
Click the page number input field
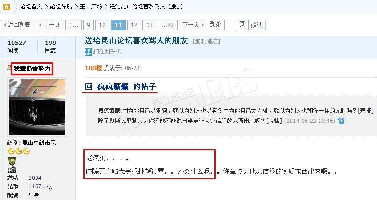pyautogui.click(x=231, y=25)
